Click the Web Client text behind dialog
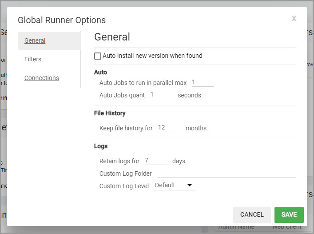Viewport: 314px width, 234px height. (x=286, y=227)
